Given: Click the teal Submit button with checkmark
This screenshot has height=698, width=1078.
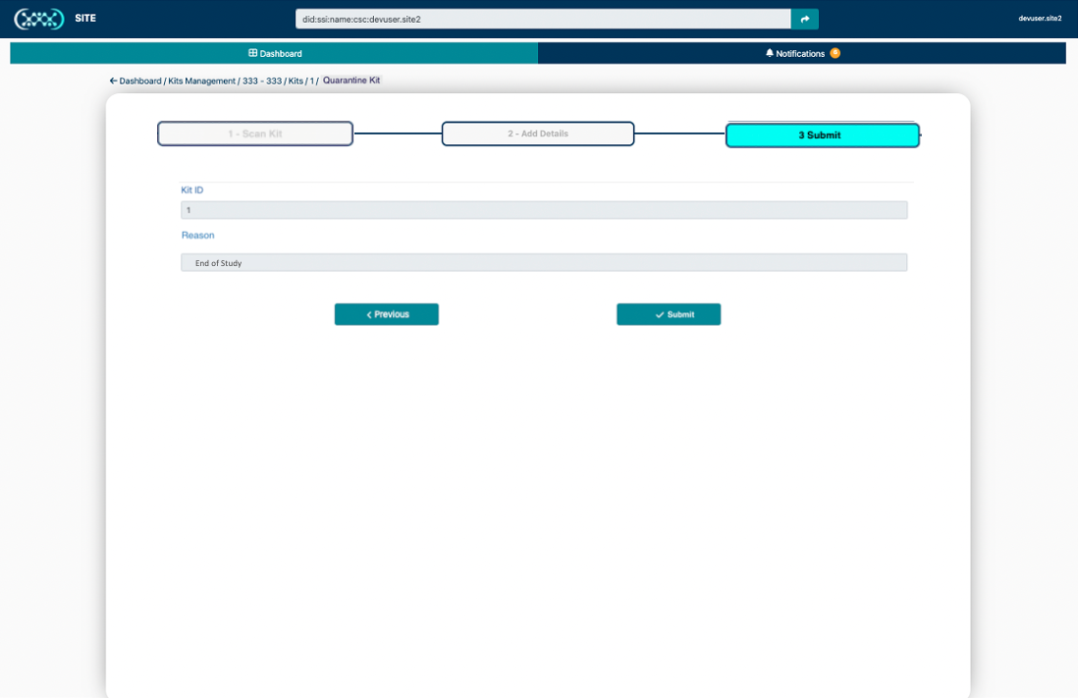Looking at the screenshot, I should 669,314.
